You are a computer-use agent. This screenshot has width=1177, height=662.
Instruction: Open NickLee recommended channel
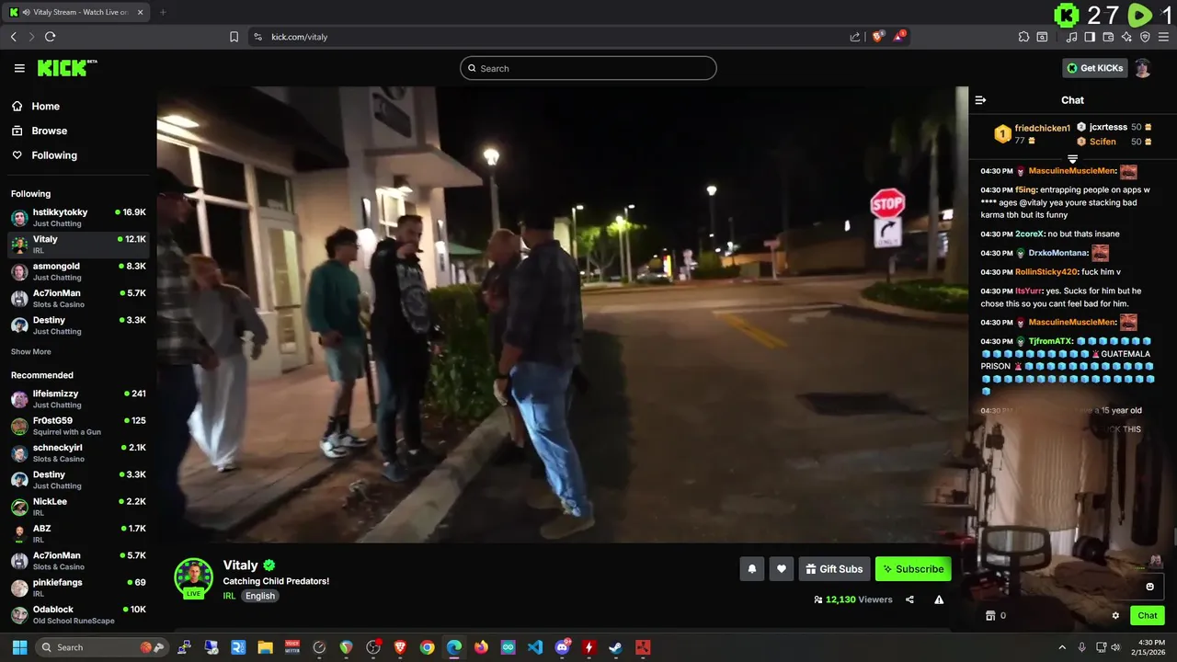pos(78,507)
